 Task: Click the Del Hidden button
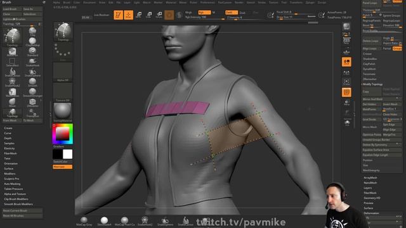coord(372,104)
